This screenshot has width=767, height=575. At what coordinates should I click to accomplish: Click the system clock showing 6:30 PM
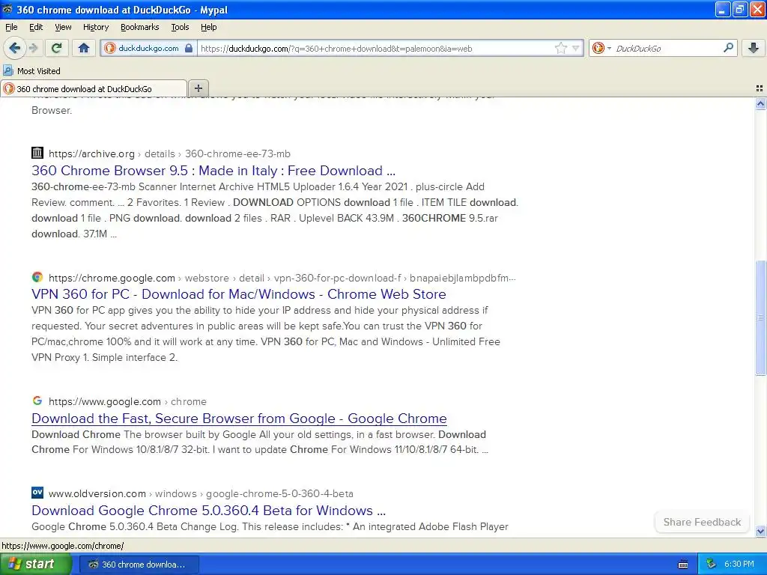tap(739, 564)
